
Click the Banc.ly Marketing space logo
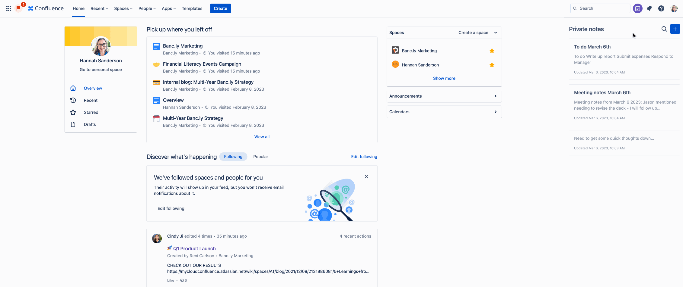pos(395,50)
